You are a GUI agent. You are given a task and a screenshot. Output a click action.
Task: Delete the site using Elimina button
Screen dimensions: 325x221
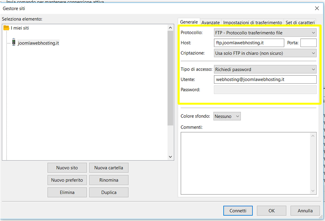click(67, 193)
